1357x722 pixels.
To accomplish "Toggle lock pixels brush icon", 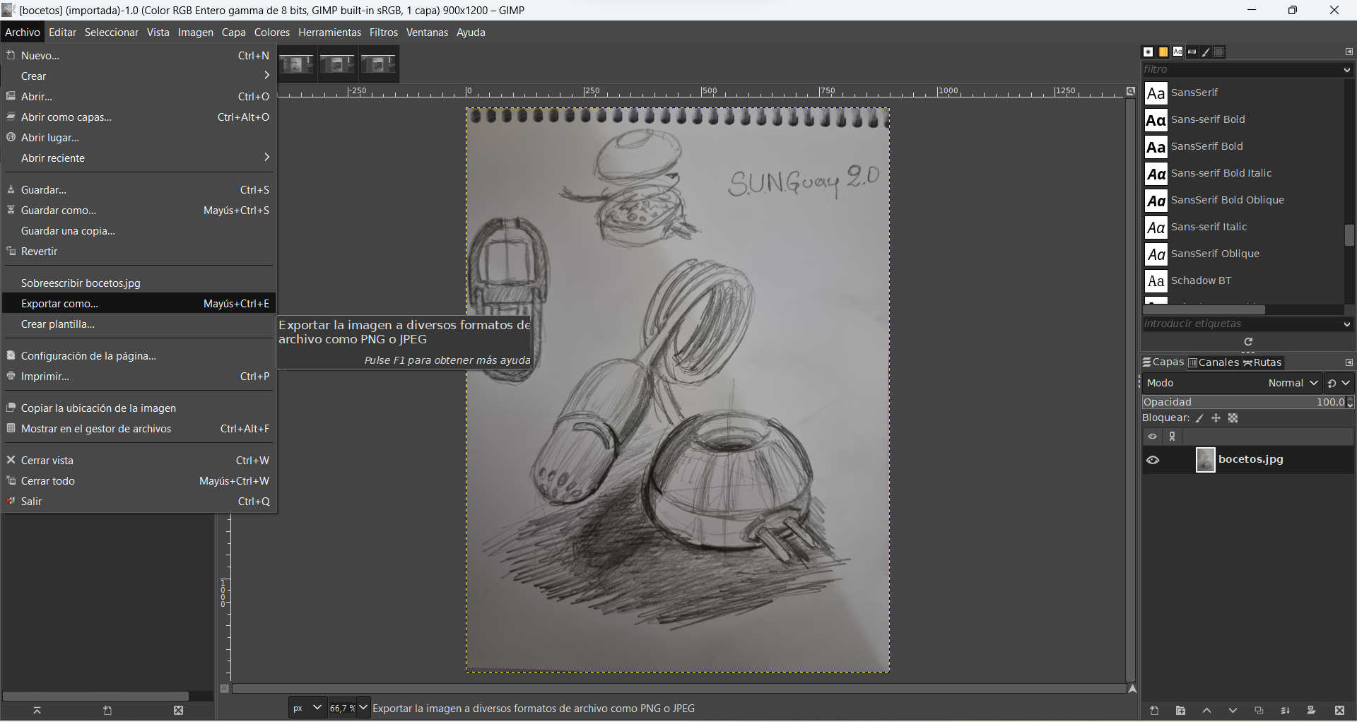I will [1199, 418].
